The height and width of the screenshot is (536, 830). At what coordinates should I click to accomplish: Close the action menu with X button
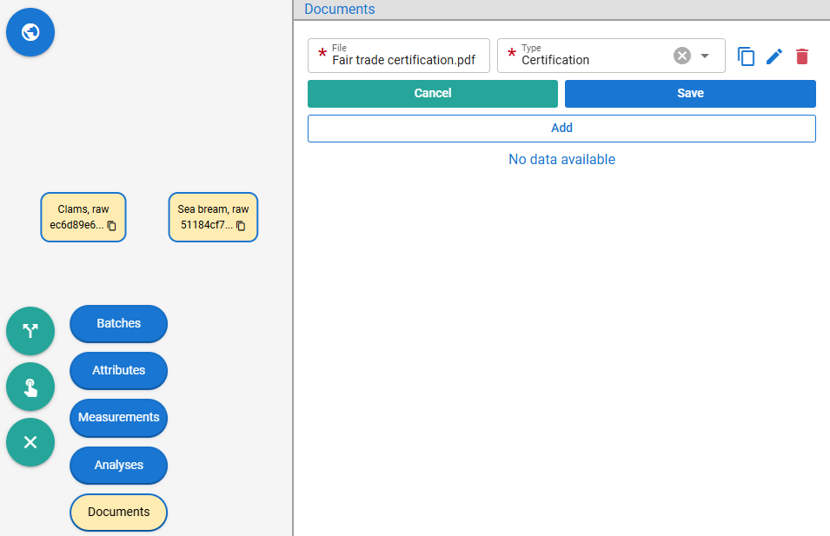30,442
